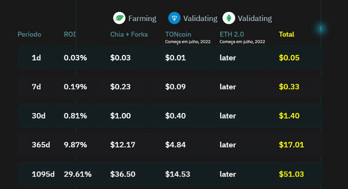Select the 7d period row
348x189 pixels.
(170, 86)
